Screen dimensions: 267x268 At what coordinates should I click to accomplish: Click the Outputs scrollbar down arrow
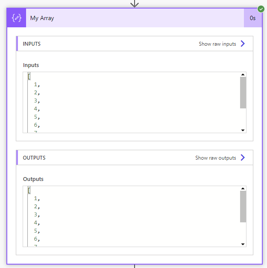pyautogui.click(x=243, y=244)
